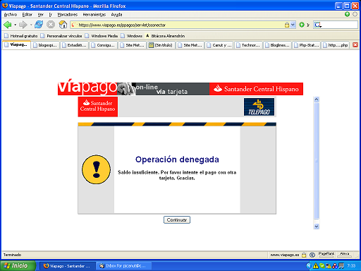Screen dimensions: 361x271
Task: Click the page scrollbar down arrow
Action: pos(317,227)
